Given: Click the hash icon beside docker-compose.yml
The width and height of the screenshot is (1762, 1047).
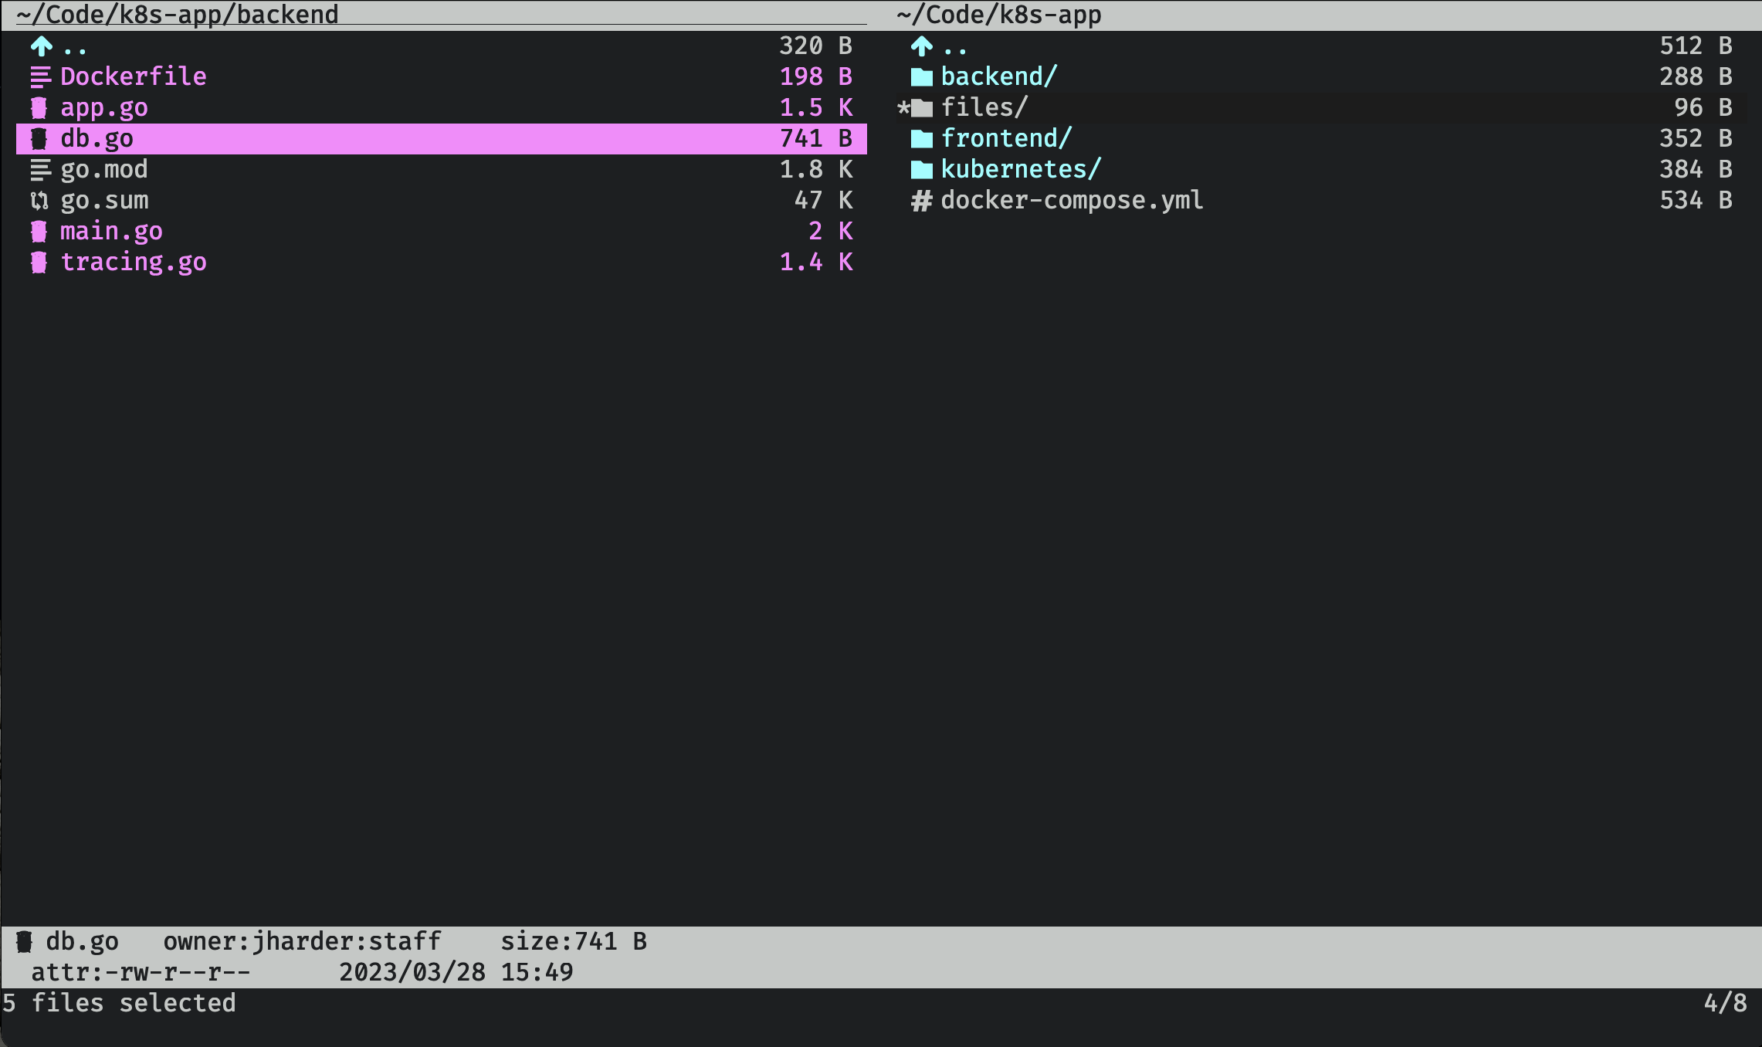Looking at the screenshot, I should coord(922,201).
